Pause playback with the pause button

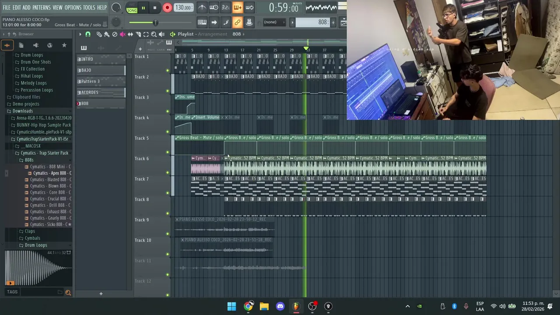[x=143, y=8]
